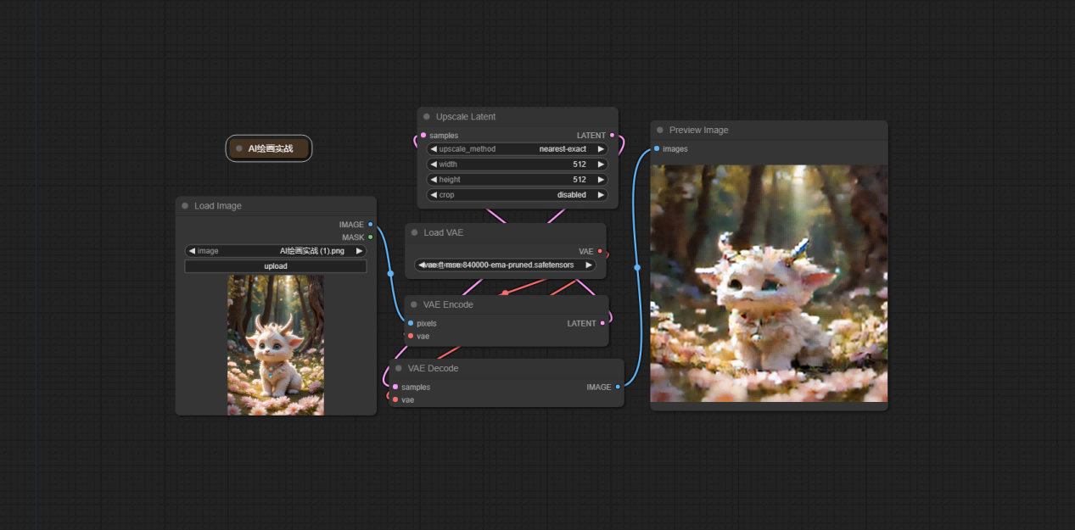The height and width of the screenshot is (530, 1075).
Task: Select next upscale_method with right arrow
Action: [x=601, y=149]
